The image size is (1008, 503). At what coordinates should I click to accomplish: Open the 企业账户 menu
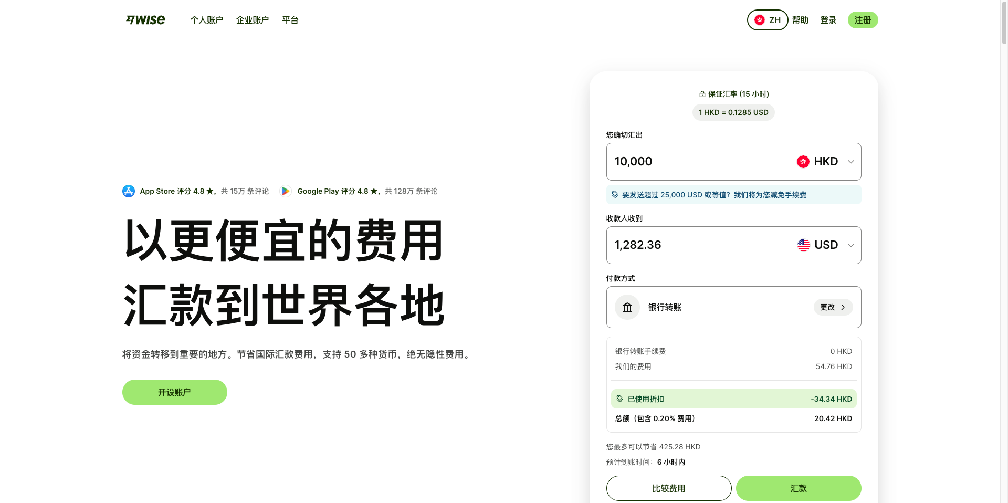pos(252,20)
